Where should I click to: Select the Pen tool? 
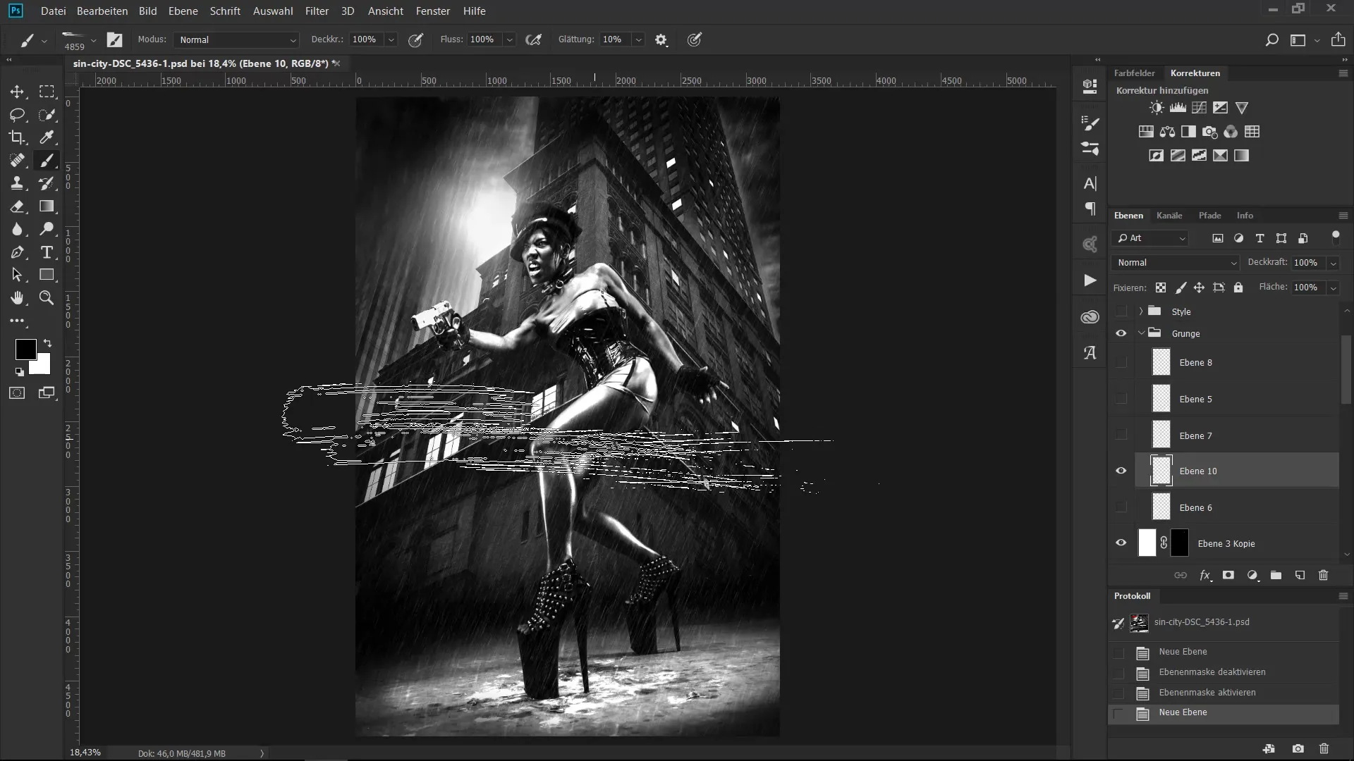17,252
